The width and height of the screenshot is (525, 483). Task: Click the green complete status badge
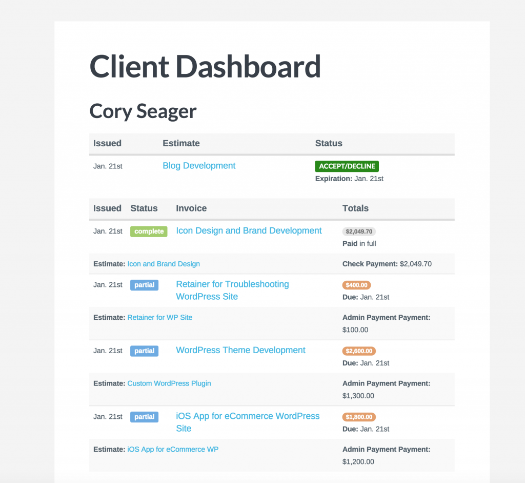click(148, 231)
